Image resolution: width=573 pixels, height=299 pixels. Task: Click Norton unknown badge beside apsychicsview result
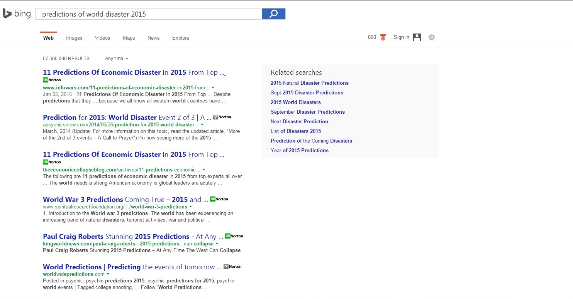[222, 117]
